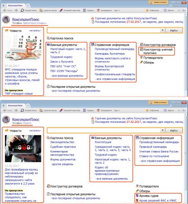188x204 pixels.
Task: Open ПБУ 6/01 "Учет ОС" document
Action: pyautogui.click(x=63, y=66)
